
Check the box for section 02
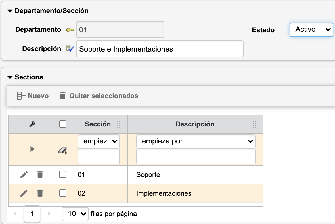(62, 193)
